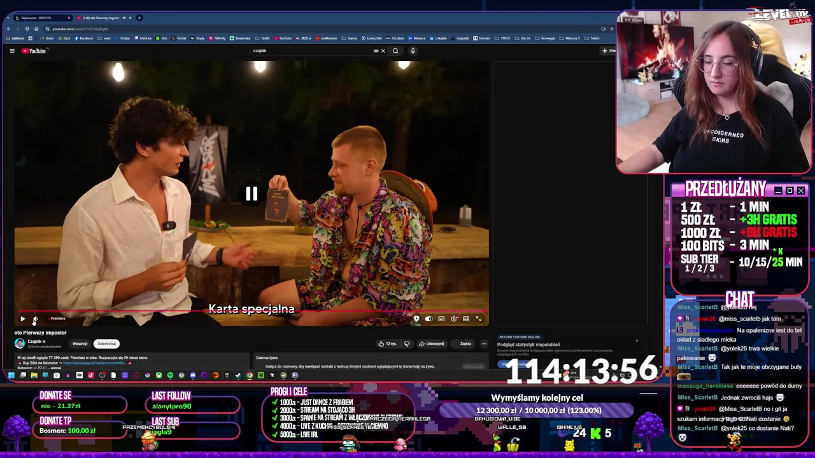Like the video (12 tys.)

click(x=387, y=343)
